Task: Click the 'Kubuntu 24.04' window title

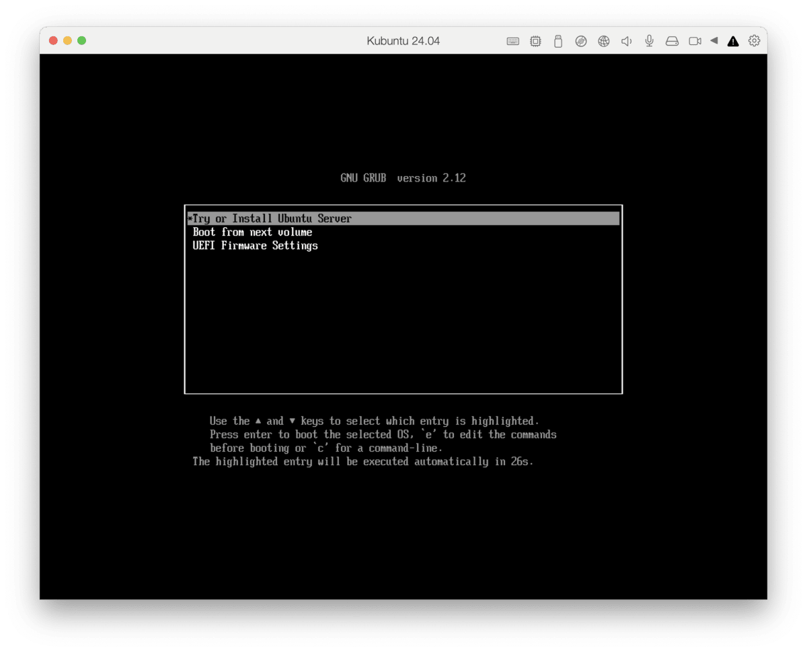Action: click(403, 41)
